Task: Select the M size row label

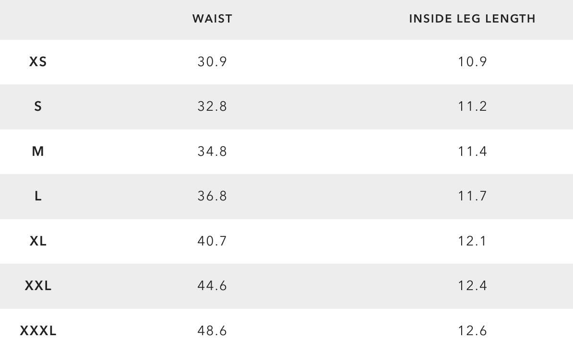Action: [38, 152]
